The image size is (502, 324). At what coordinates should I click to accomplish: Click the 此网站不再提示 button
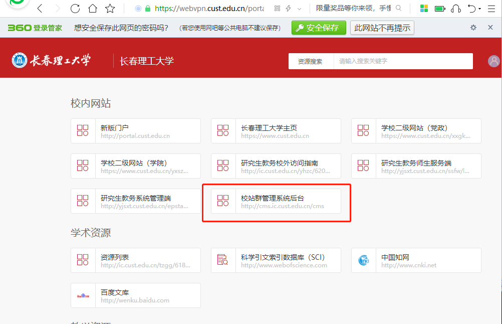382,28
